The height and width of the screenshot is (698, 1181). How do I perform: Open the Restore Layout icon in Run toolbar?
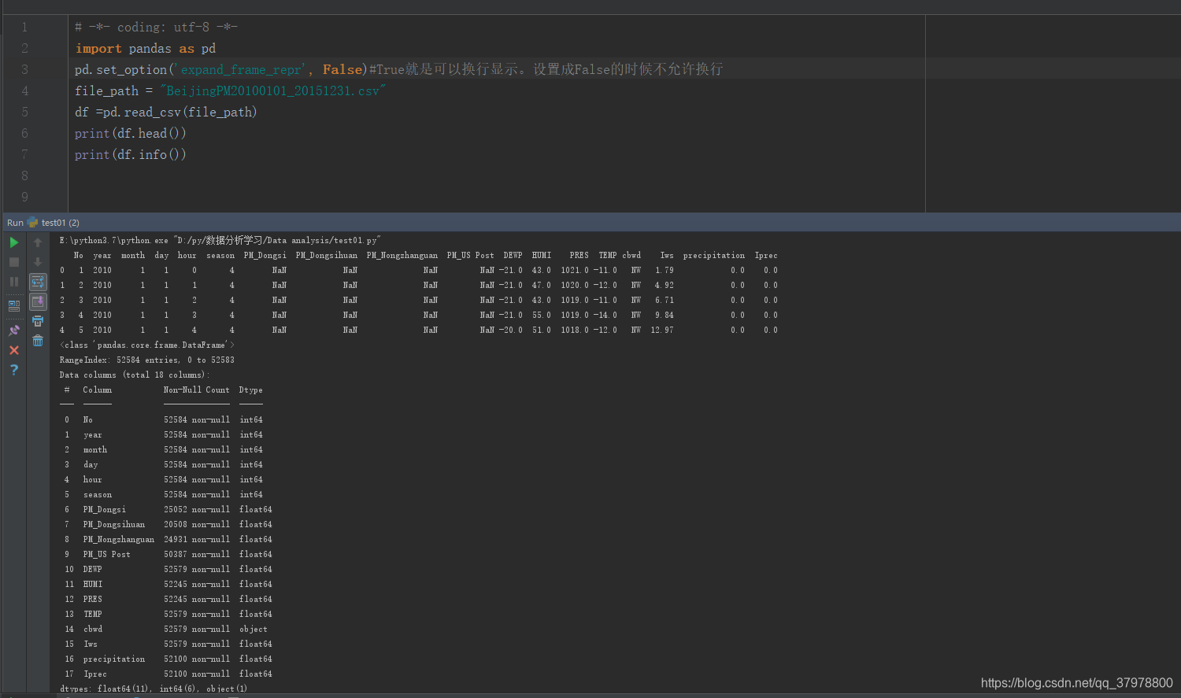tap(14, 305)
